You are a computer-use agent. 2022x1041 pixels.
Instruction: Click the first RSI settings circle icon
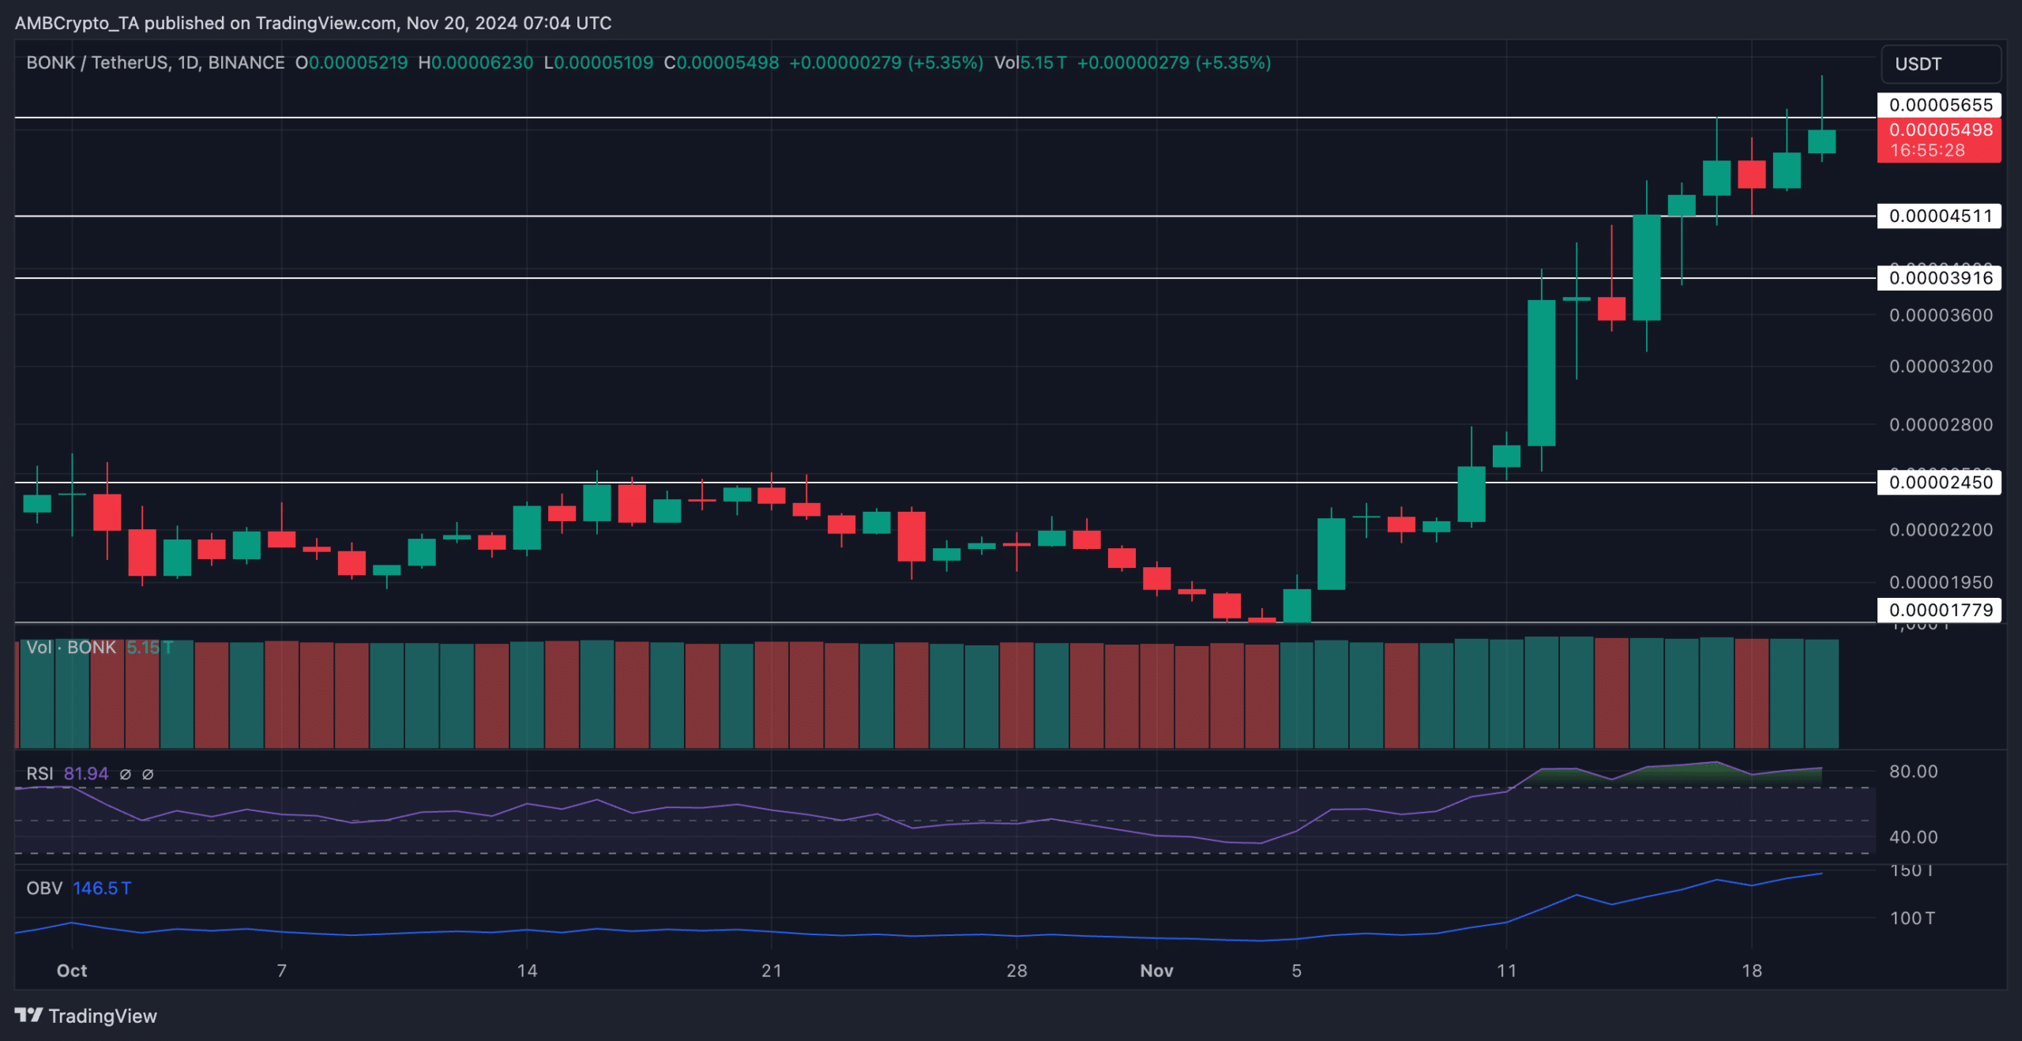125,774
